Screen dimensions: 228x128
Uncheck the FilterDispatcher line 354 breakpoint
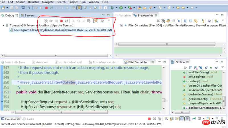click(121, 26)
